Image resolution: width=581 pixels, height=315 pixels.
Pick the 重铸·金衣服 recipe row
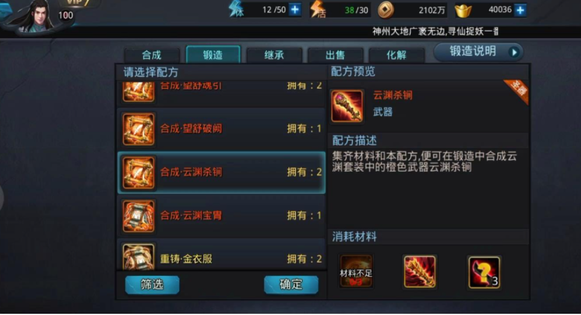[221, 256]
